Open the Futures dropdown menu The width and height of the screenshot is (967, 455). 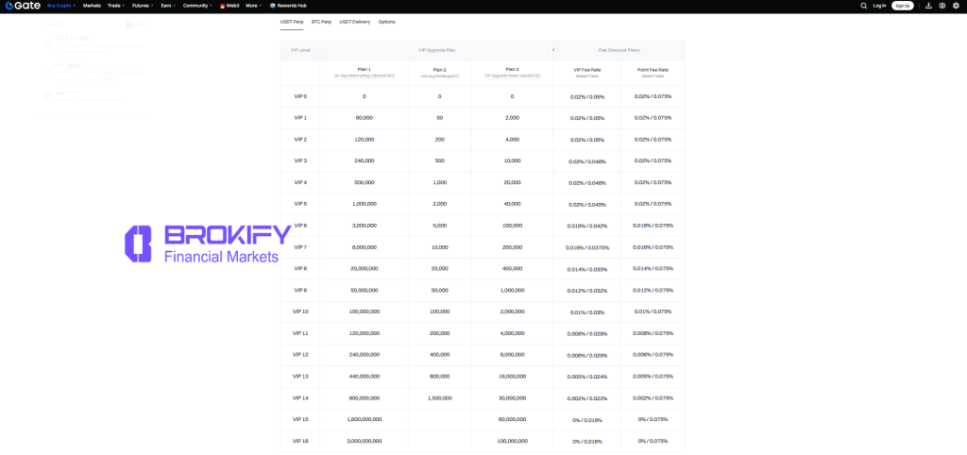pos(144,6)
